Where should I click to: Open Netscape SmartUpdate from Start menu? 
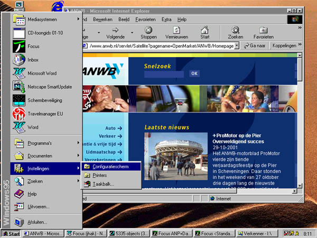click(49, 87)
